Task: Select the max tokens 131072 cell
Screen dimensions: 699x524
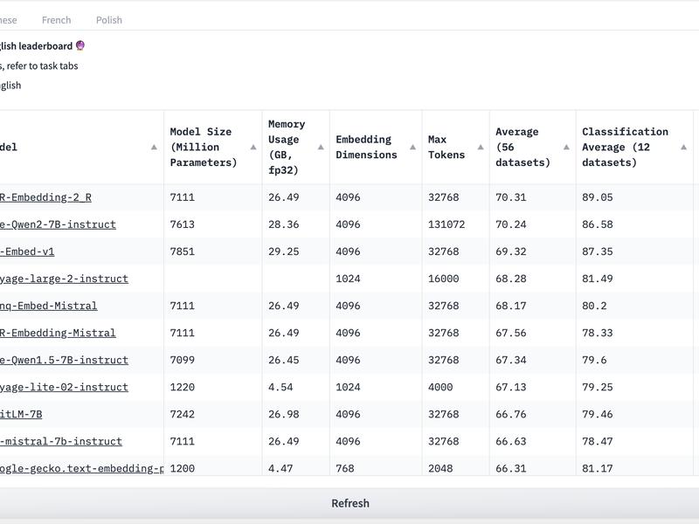Action: coord(455,224)
